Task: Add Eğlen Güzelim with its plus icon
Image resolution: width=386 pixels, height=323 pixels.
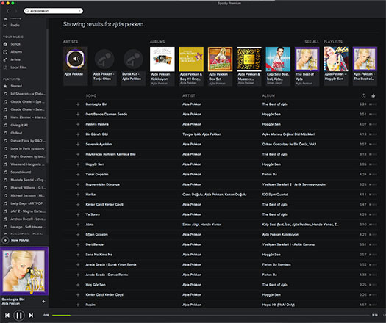Action: [x=78, y=235]
